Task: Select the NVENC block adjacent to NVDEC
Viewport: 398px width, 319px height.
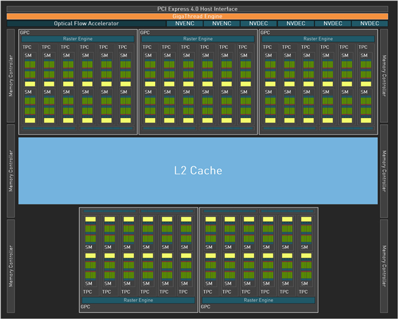Action: 222,24
